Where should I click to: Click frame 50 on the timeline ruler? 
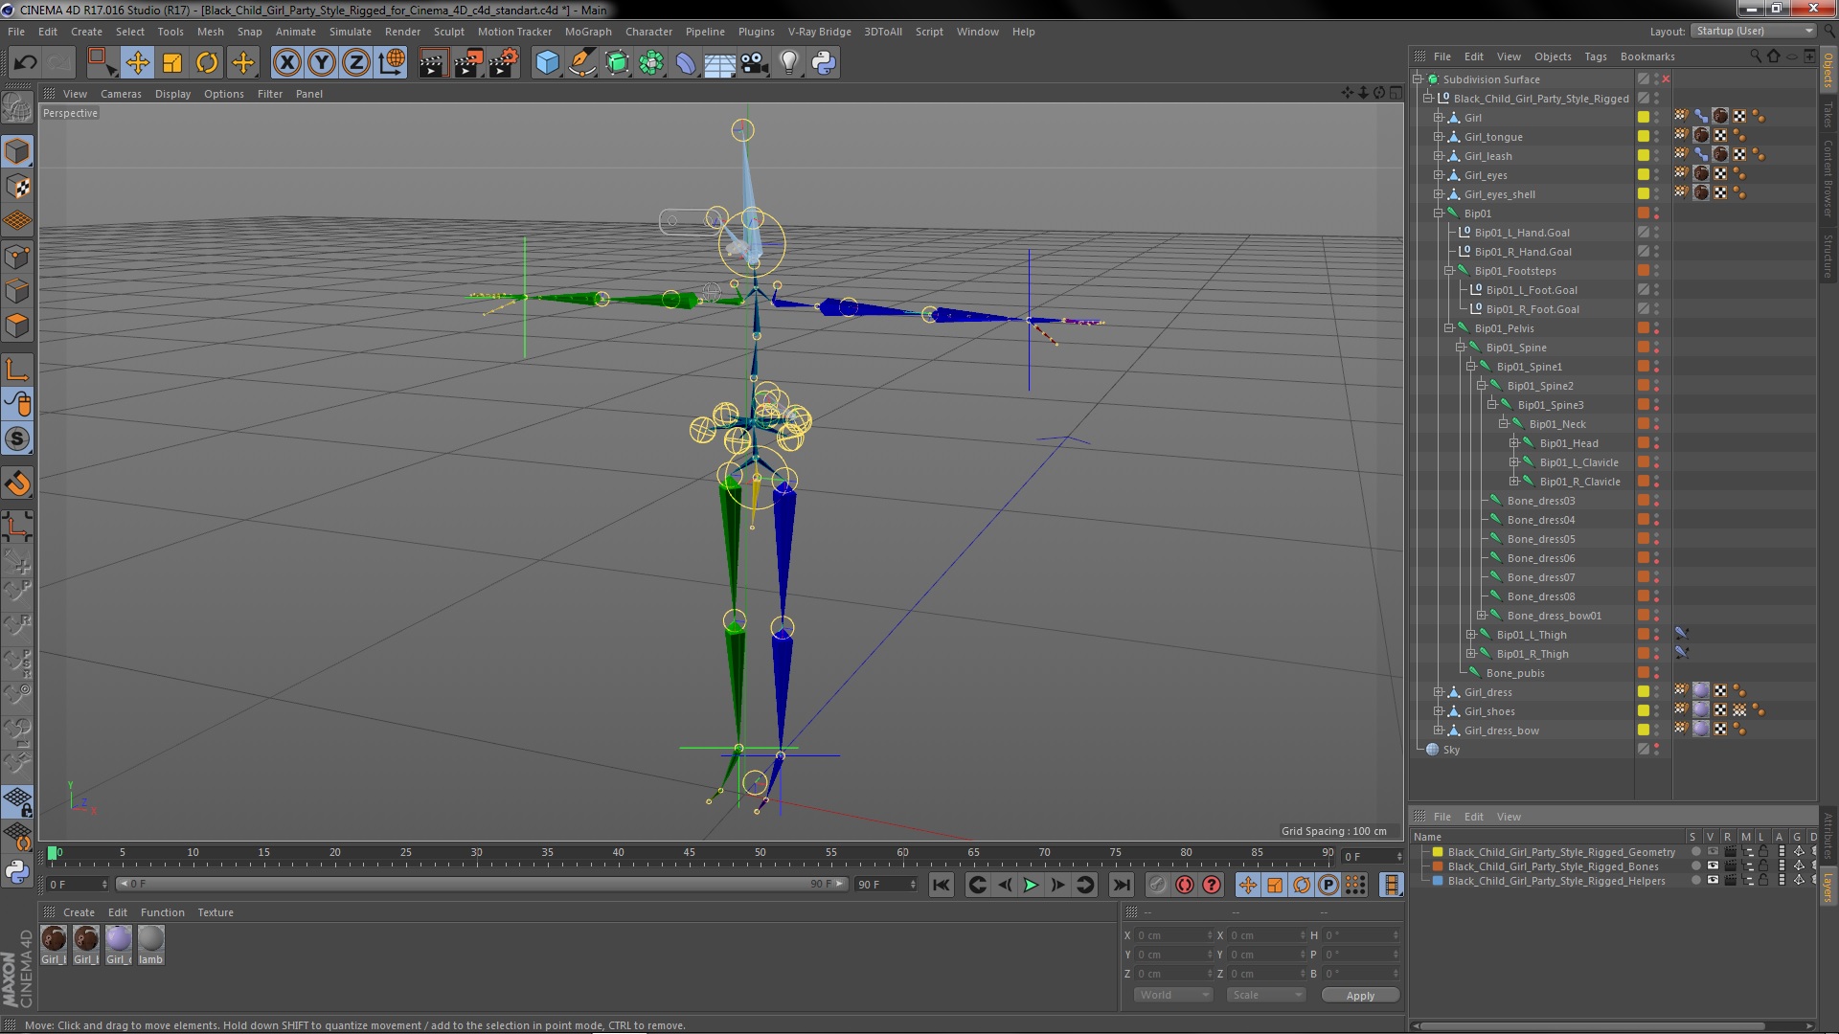(760, 853)
